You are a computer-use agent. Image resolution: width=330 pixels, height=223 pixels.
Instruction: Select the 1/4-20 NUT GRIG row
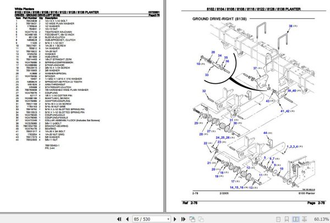40,134
